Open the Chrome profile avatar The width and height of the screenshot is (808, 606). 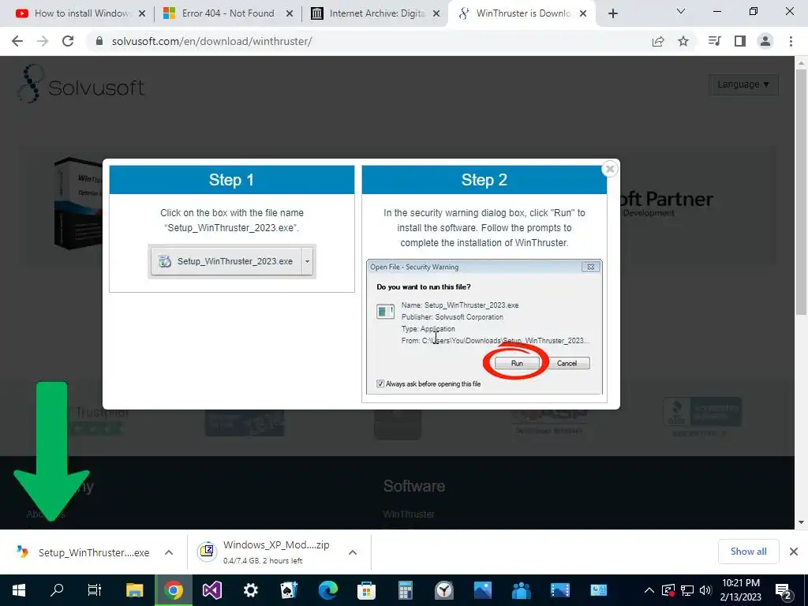(765, 41)
